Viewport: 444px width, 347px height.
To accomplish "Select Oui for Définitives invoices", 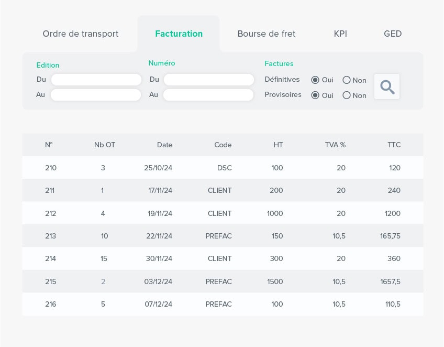I will [315, 80].
